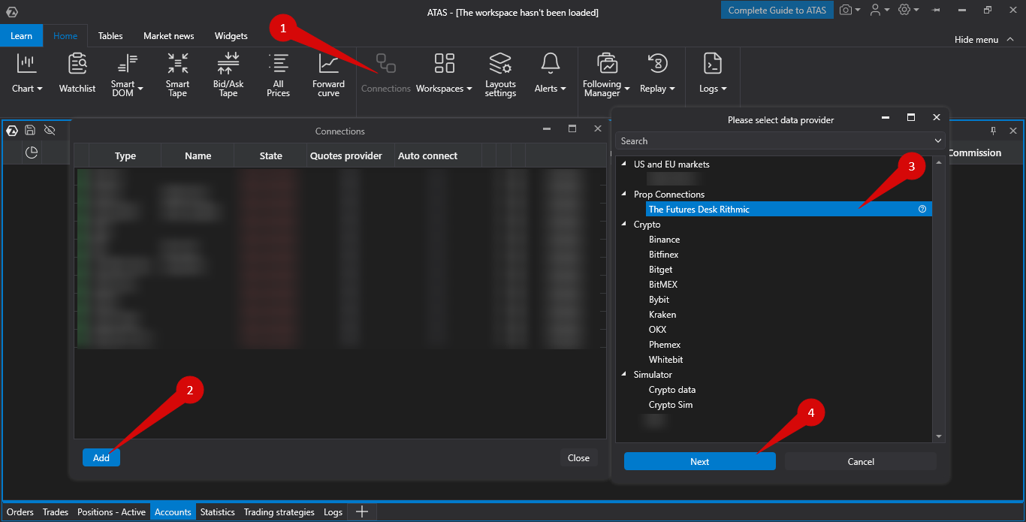Open the Trading strategies tab
This screenshot has width=1026, height=522.
[x=279, y=512]
